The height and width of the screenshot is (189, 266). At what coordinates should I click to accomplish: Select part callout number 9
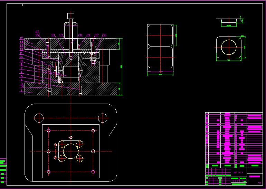(21, 61)
